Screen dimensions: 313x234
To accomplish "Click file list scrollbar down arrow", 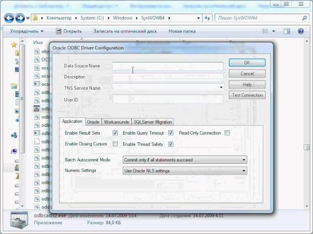I will (x=307, y=206).
